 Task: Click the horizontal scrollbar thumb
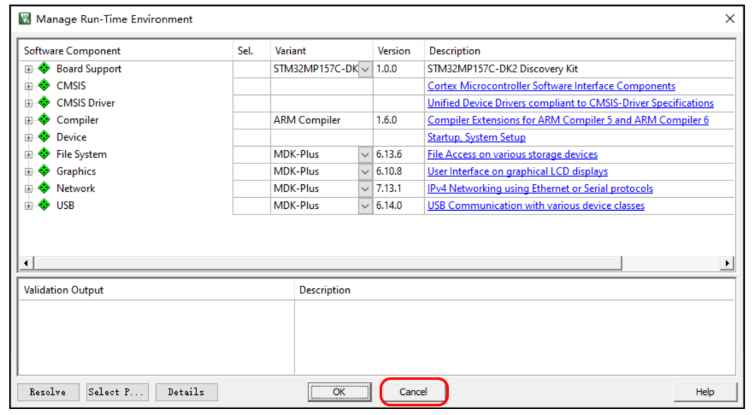(328, 263)
